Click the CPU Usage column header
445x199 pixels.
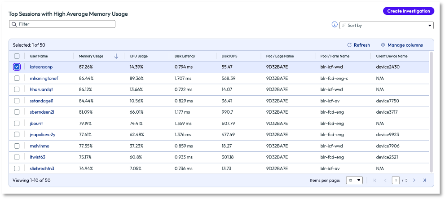(139, 56)
